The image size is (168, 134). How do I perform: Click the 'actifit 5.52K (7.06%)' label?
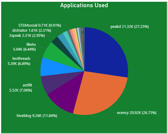click(x=21, y=88)
